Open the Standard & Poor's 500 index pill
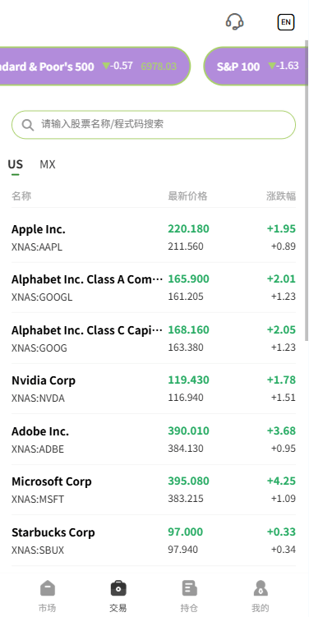This screenshot has height=617, width=309. coord(95,66)
